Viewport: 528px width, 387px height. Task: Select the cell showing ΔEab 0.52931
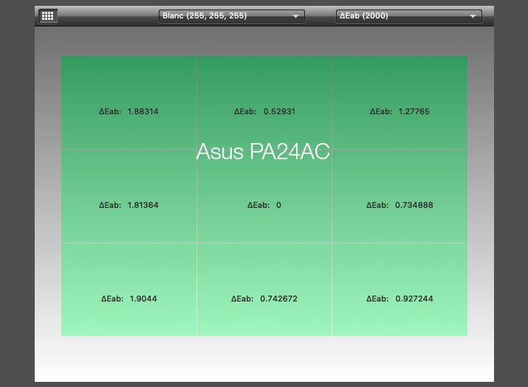(264, 102)
